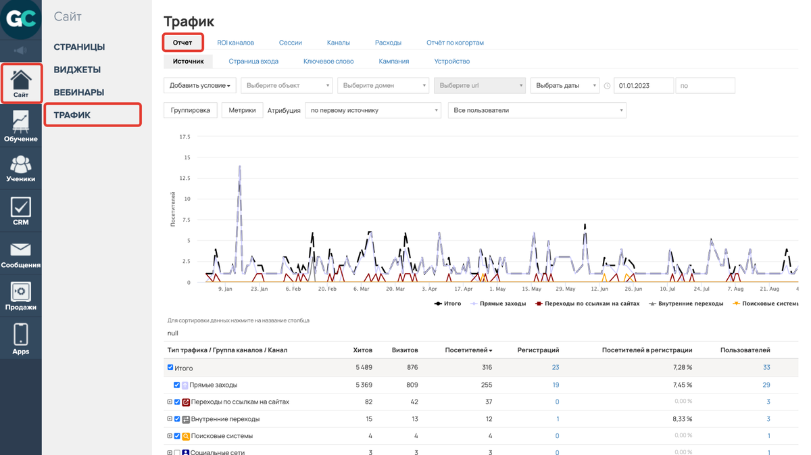Expand the Поисковые системы row
The width and height of the screenshot is (811, 455).
click(170, 436)
